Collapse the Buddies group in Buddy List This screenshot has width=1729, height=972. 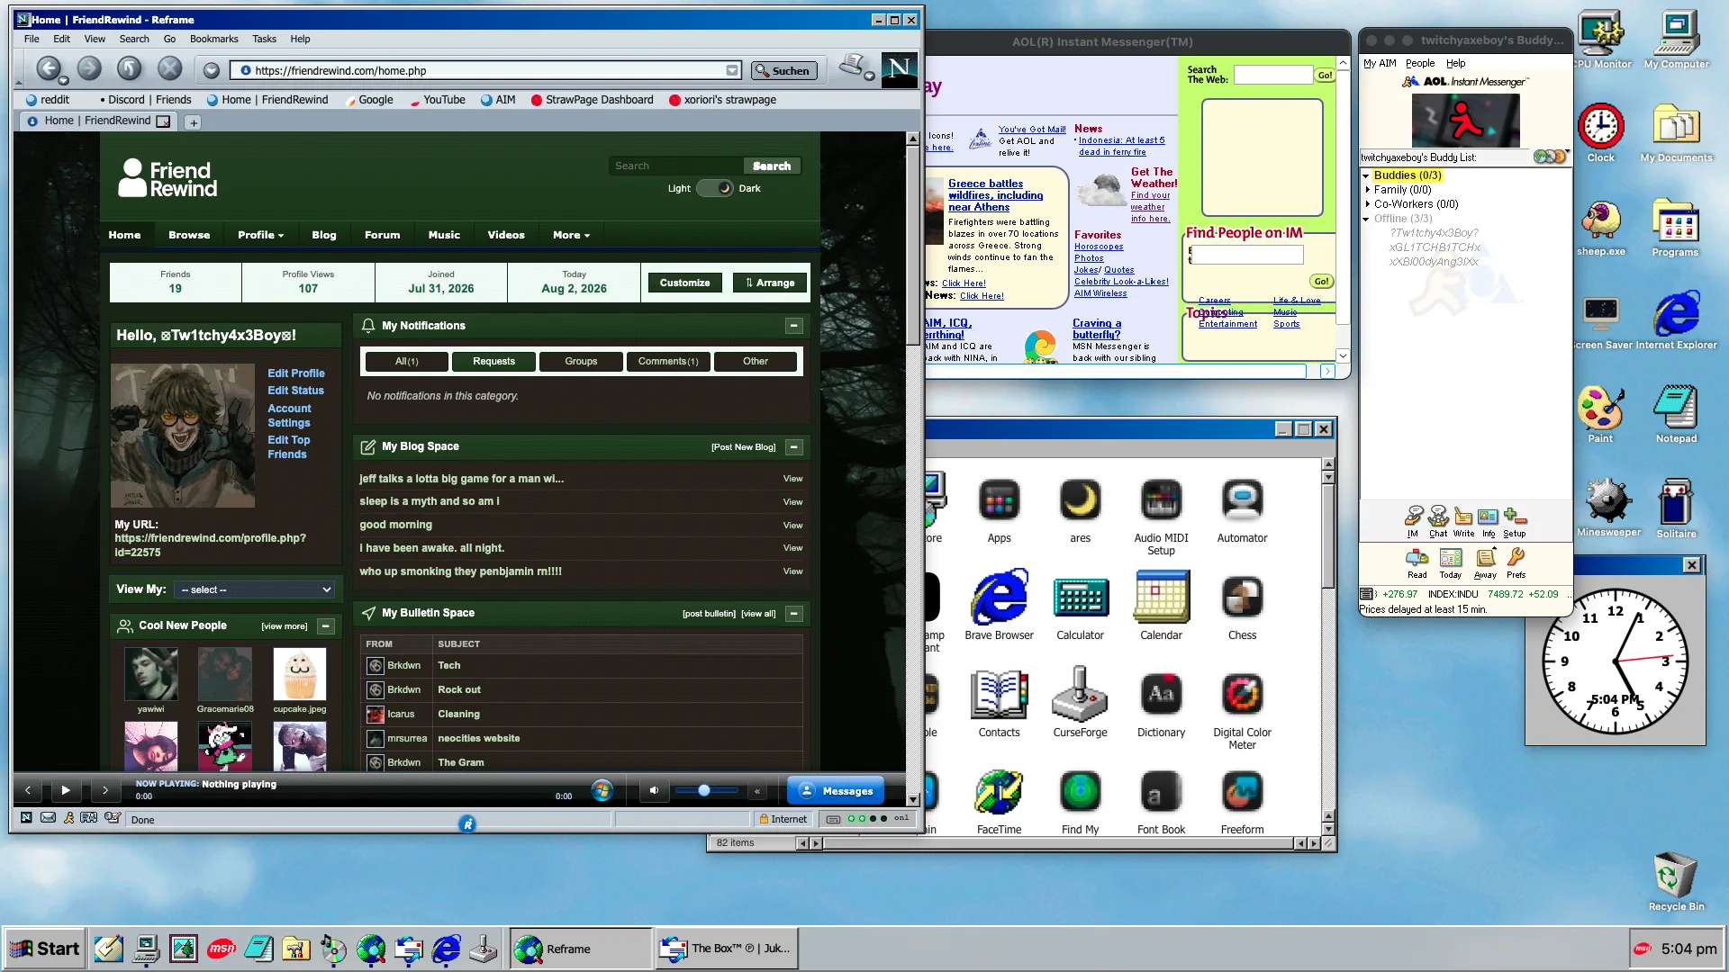pos(1366,175)
